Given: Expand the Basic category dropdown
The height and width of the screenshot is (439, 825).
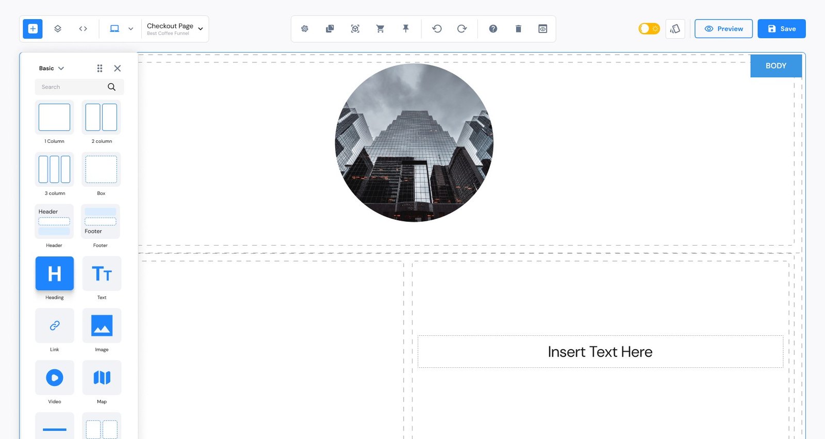Looking at the screenshot, I should pos(52,68).
